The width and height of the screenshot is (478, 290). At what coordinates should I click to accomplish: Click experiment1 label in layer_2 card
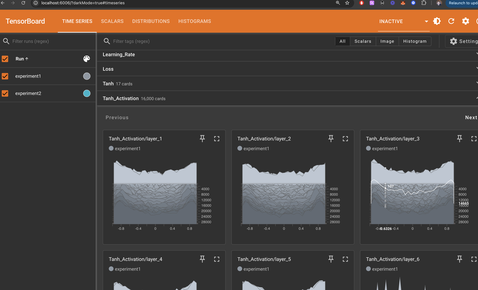click(x=256, y=148)
